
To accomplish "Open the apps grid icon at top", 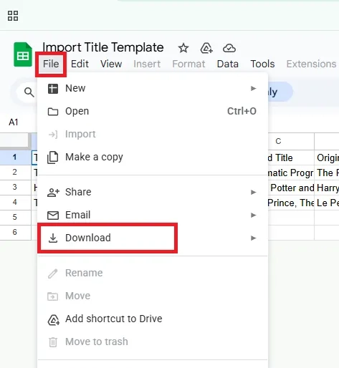I will [x=13, y=16].
